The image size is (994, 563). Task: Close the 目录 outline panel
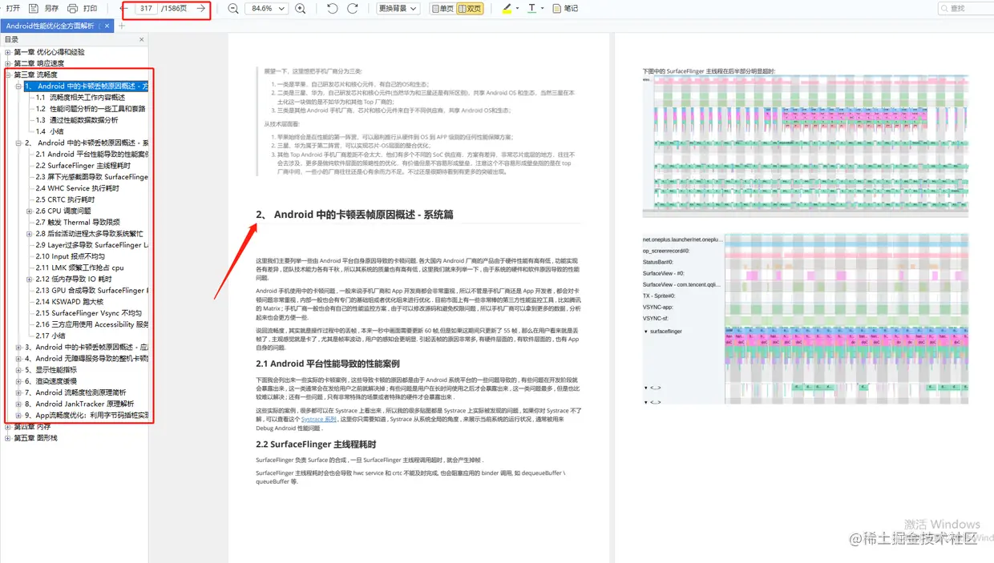(x=142, y=39)
